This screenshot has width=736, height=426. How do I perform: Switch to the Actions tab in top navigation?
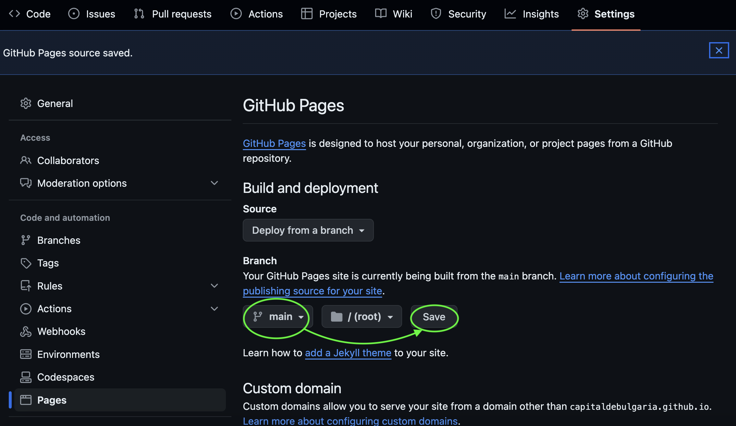[x=257, y=14]
